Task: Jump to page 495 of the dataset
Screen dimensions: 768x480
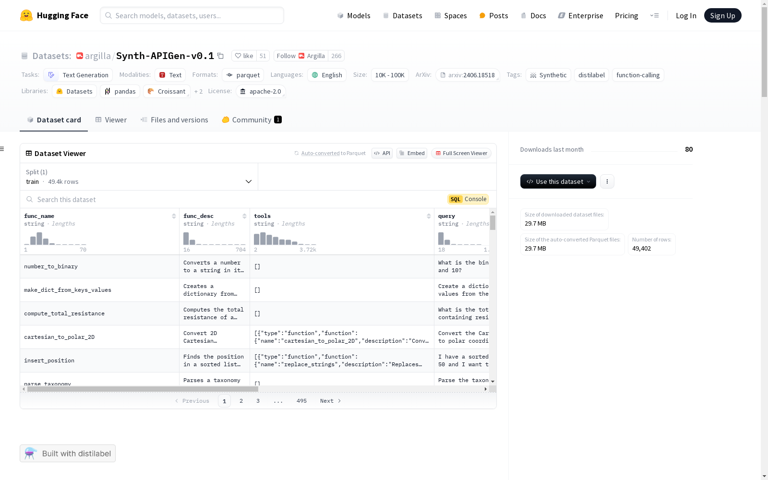Action: pyautogui.click(x=301, y=401)
